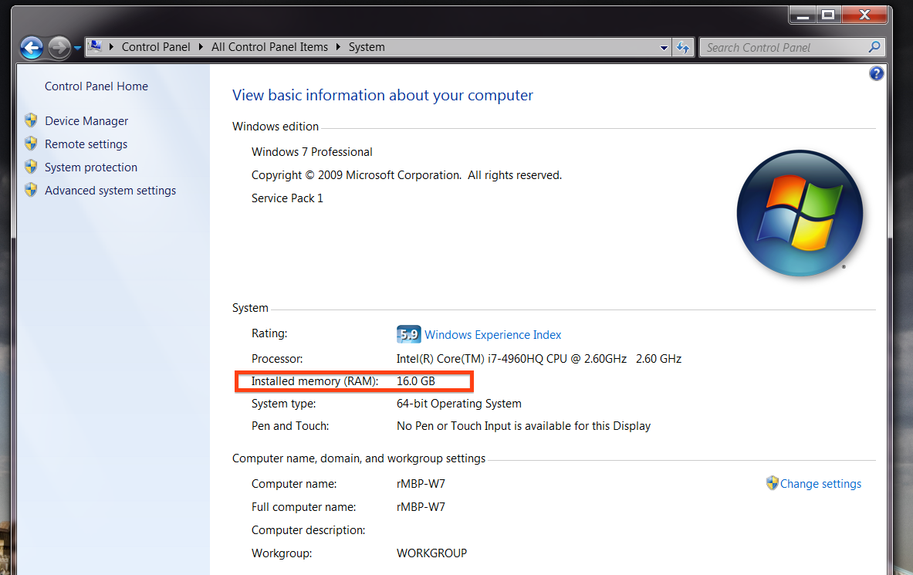Click shield icon beside System protection

pos(31,167)
